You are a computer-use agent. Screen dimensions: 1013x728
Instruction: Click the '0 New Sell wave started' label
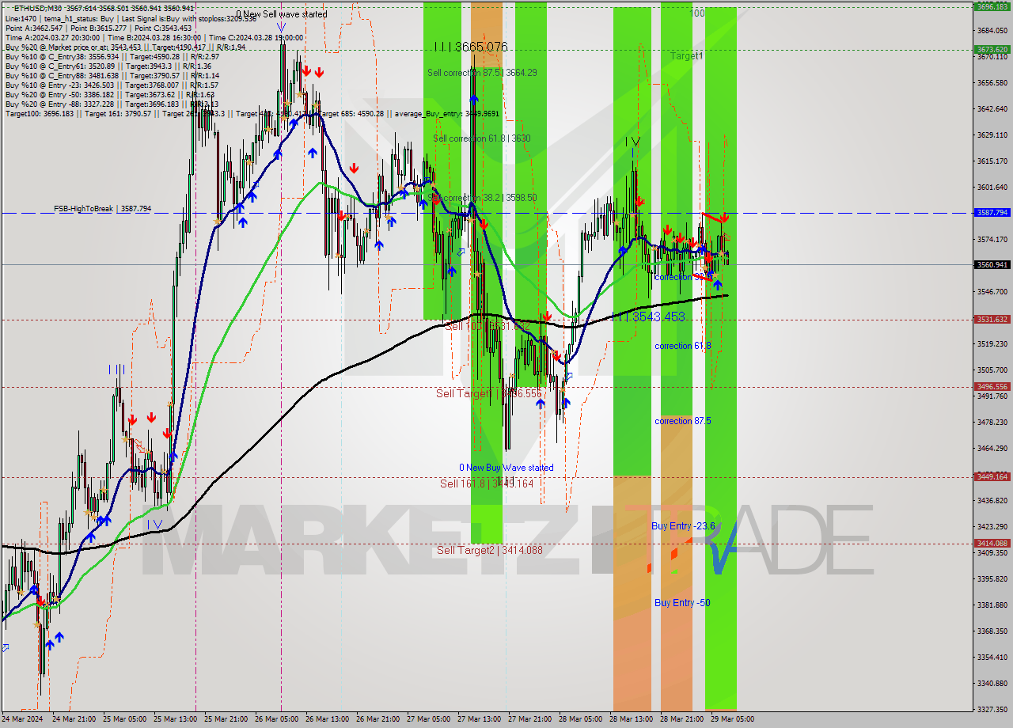coord(281,14)
